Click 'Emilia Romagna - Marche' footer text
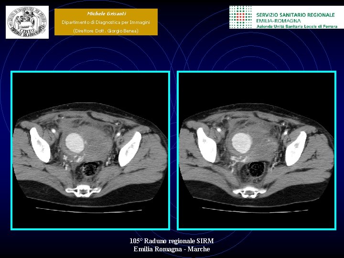The width and height of the screenshot is (344, 258). click(172, 249)
